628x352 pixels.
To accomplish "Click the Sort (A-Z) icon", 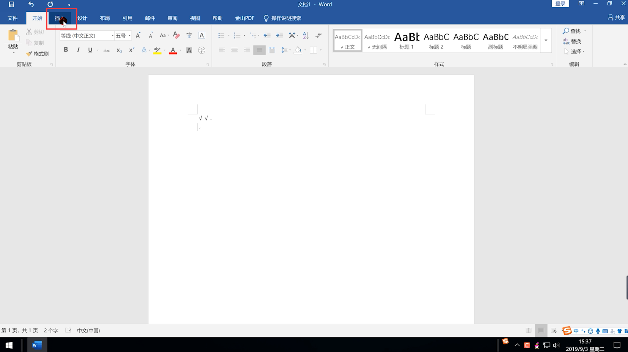I will (x=306, y=35).
